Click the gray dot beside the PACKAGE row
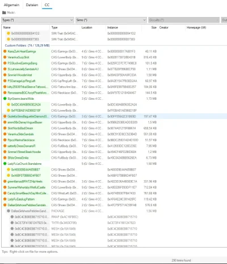Viewport: 227px width, 264px height. coord(9,211)
